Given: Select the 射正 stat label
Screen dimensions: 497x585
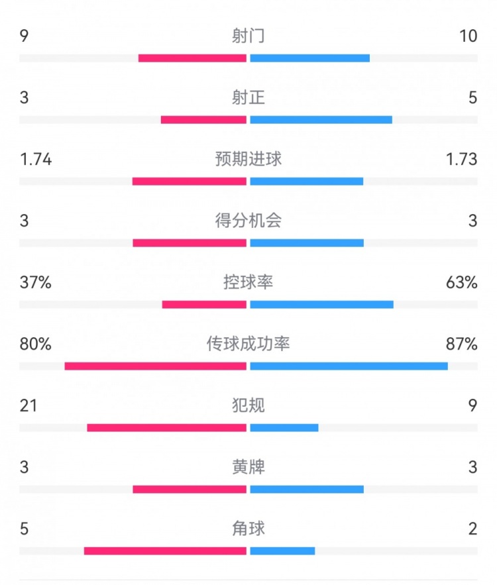Looking at the screenshot, I should (x=248, y=97).
